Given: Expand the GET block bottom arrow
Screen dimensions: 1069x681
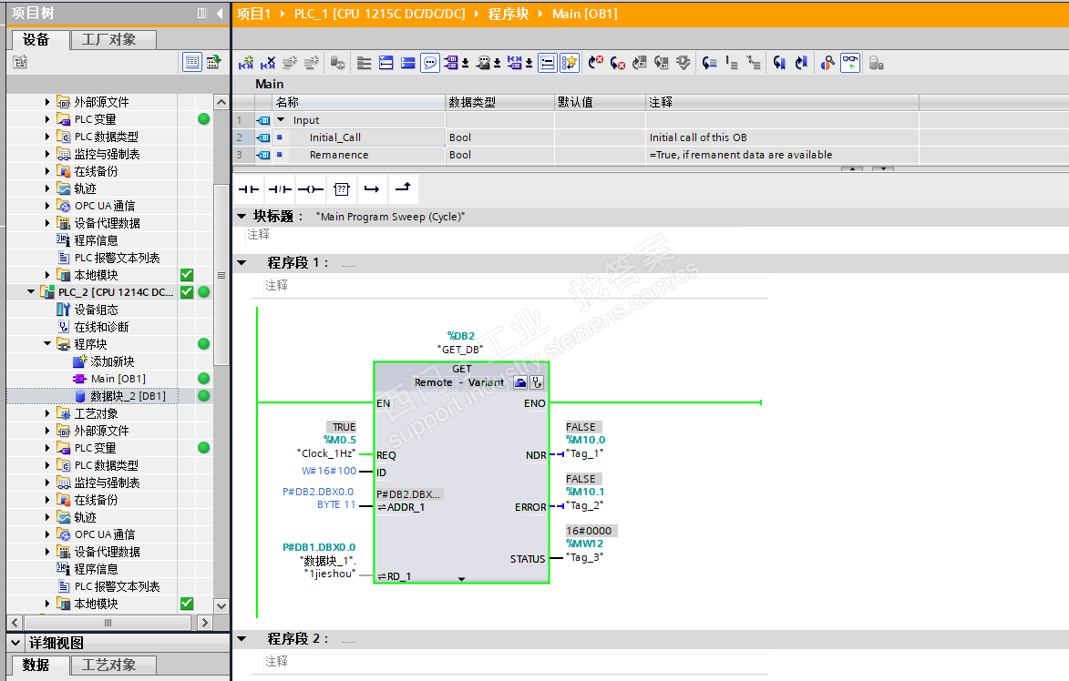Looking at the screenshot, I should (x=461, y=578).
